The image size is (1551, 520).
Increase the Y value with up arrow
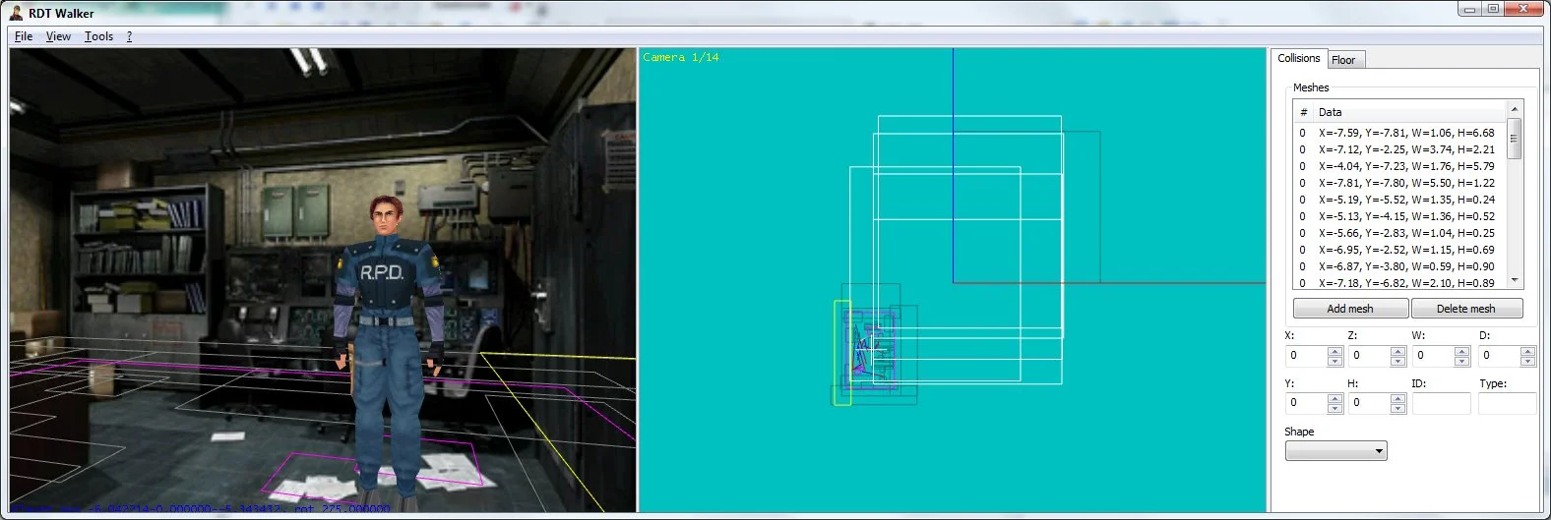pyautogui.click(x=1335, y=398)
